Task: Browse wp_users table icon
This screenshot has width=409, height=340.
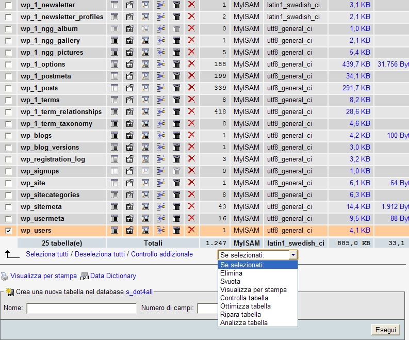Action: pos(114,231)
